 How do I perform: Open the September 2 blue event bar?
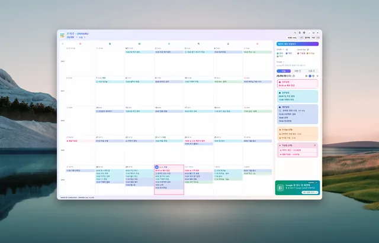169,52
